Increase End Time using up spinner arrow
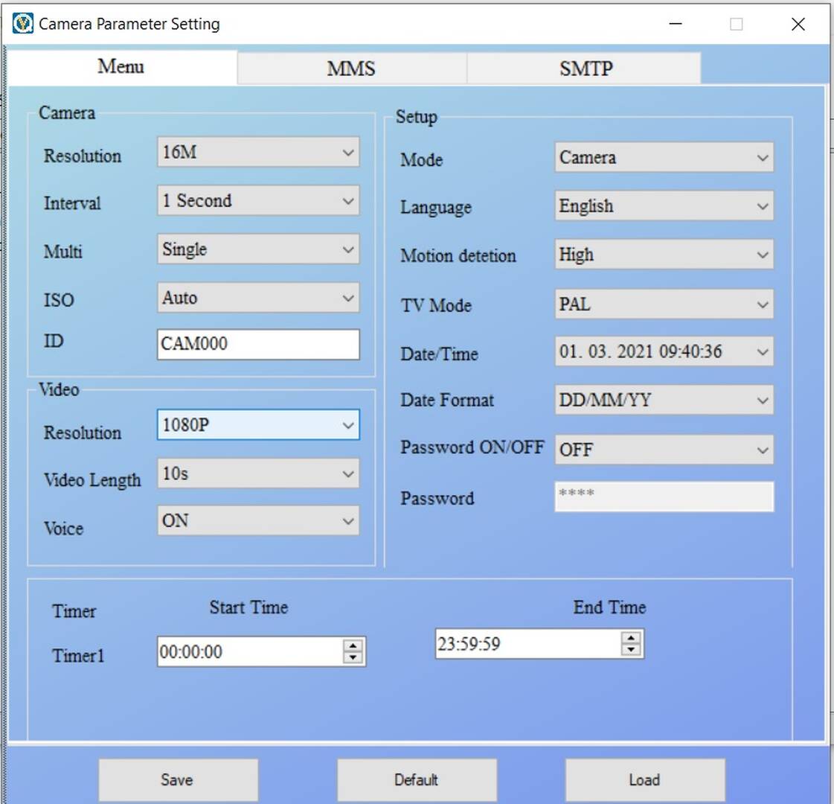Screen dimensions: 834x804 pos(631,638)
